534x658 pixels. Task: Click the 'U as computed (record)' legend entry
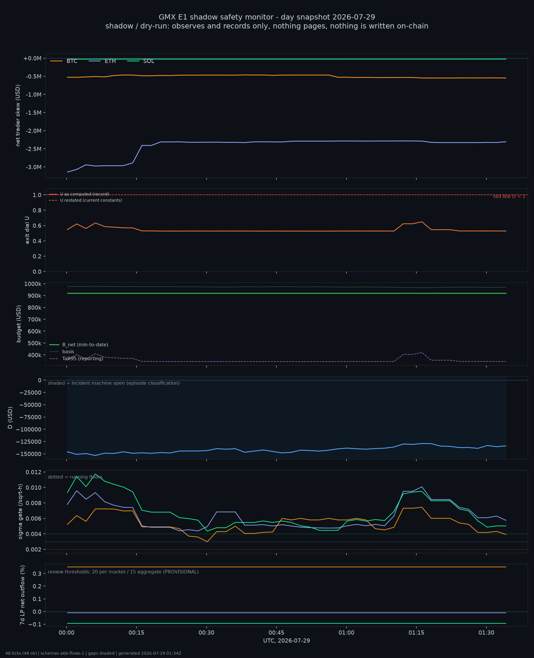(79, 194)
